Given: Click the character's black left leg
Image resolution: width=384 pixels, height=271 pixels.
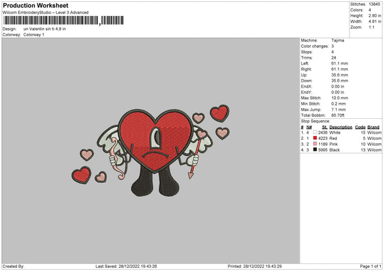Looking at the screenshot, I should click(143, 183).
